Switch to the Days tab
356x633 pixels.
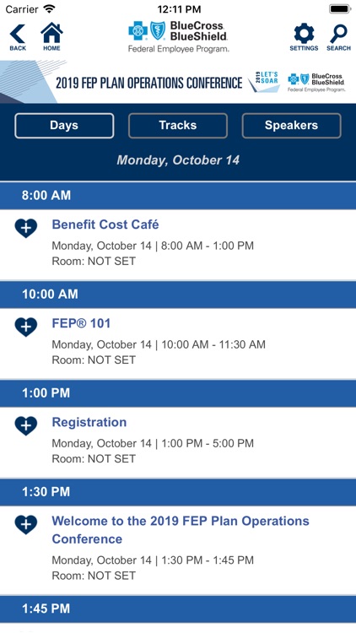click(x=64, y=126)
